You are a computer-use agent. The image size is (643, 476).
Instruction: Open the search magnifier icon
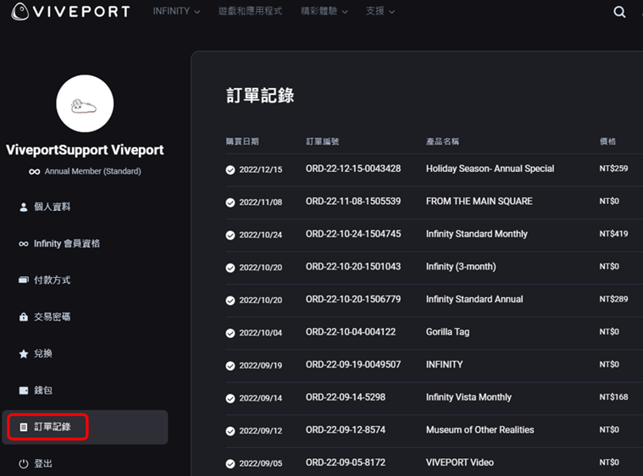(619, 12)
